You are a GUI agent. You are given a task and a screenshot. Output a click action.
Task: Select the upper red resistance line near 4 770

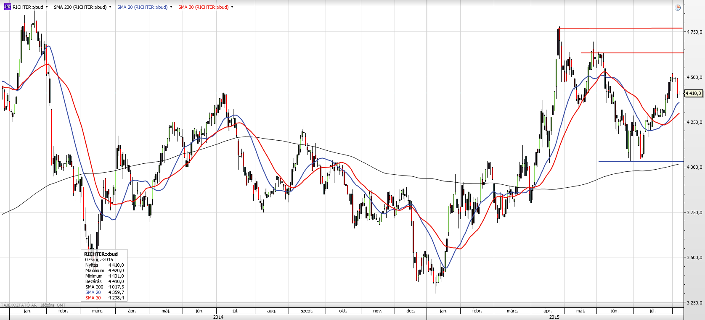pyautogui.click(x=621, y=28)
